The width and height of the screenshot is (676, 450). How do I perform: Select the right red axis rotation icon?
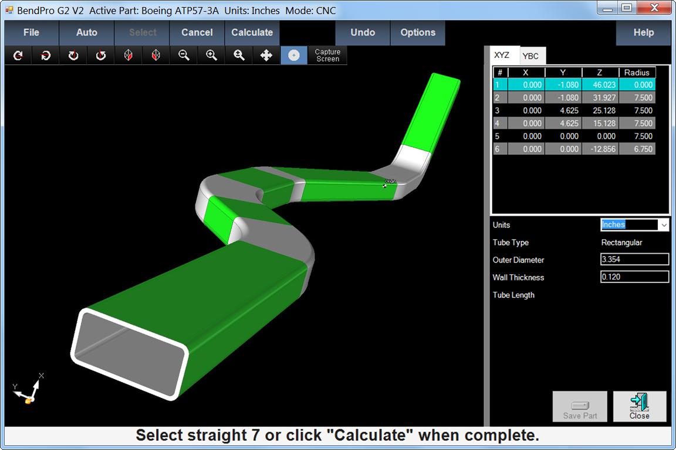tap(156, 54)
